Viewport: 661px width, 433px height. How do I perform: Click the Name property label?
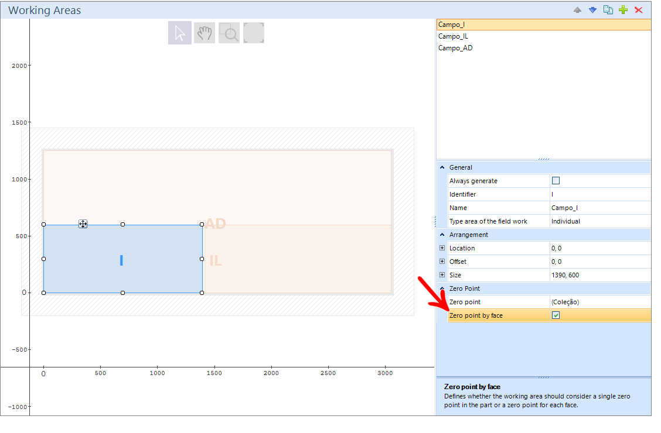click(x=458, y=208)
